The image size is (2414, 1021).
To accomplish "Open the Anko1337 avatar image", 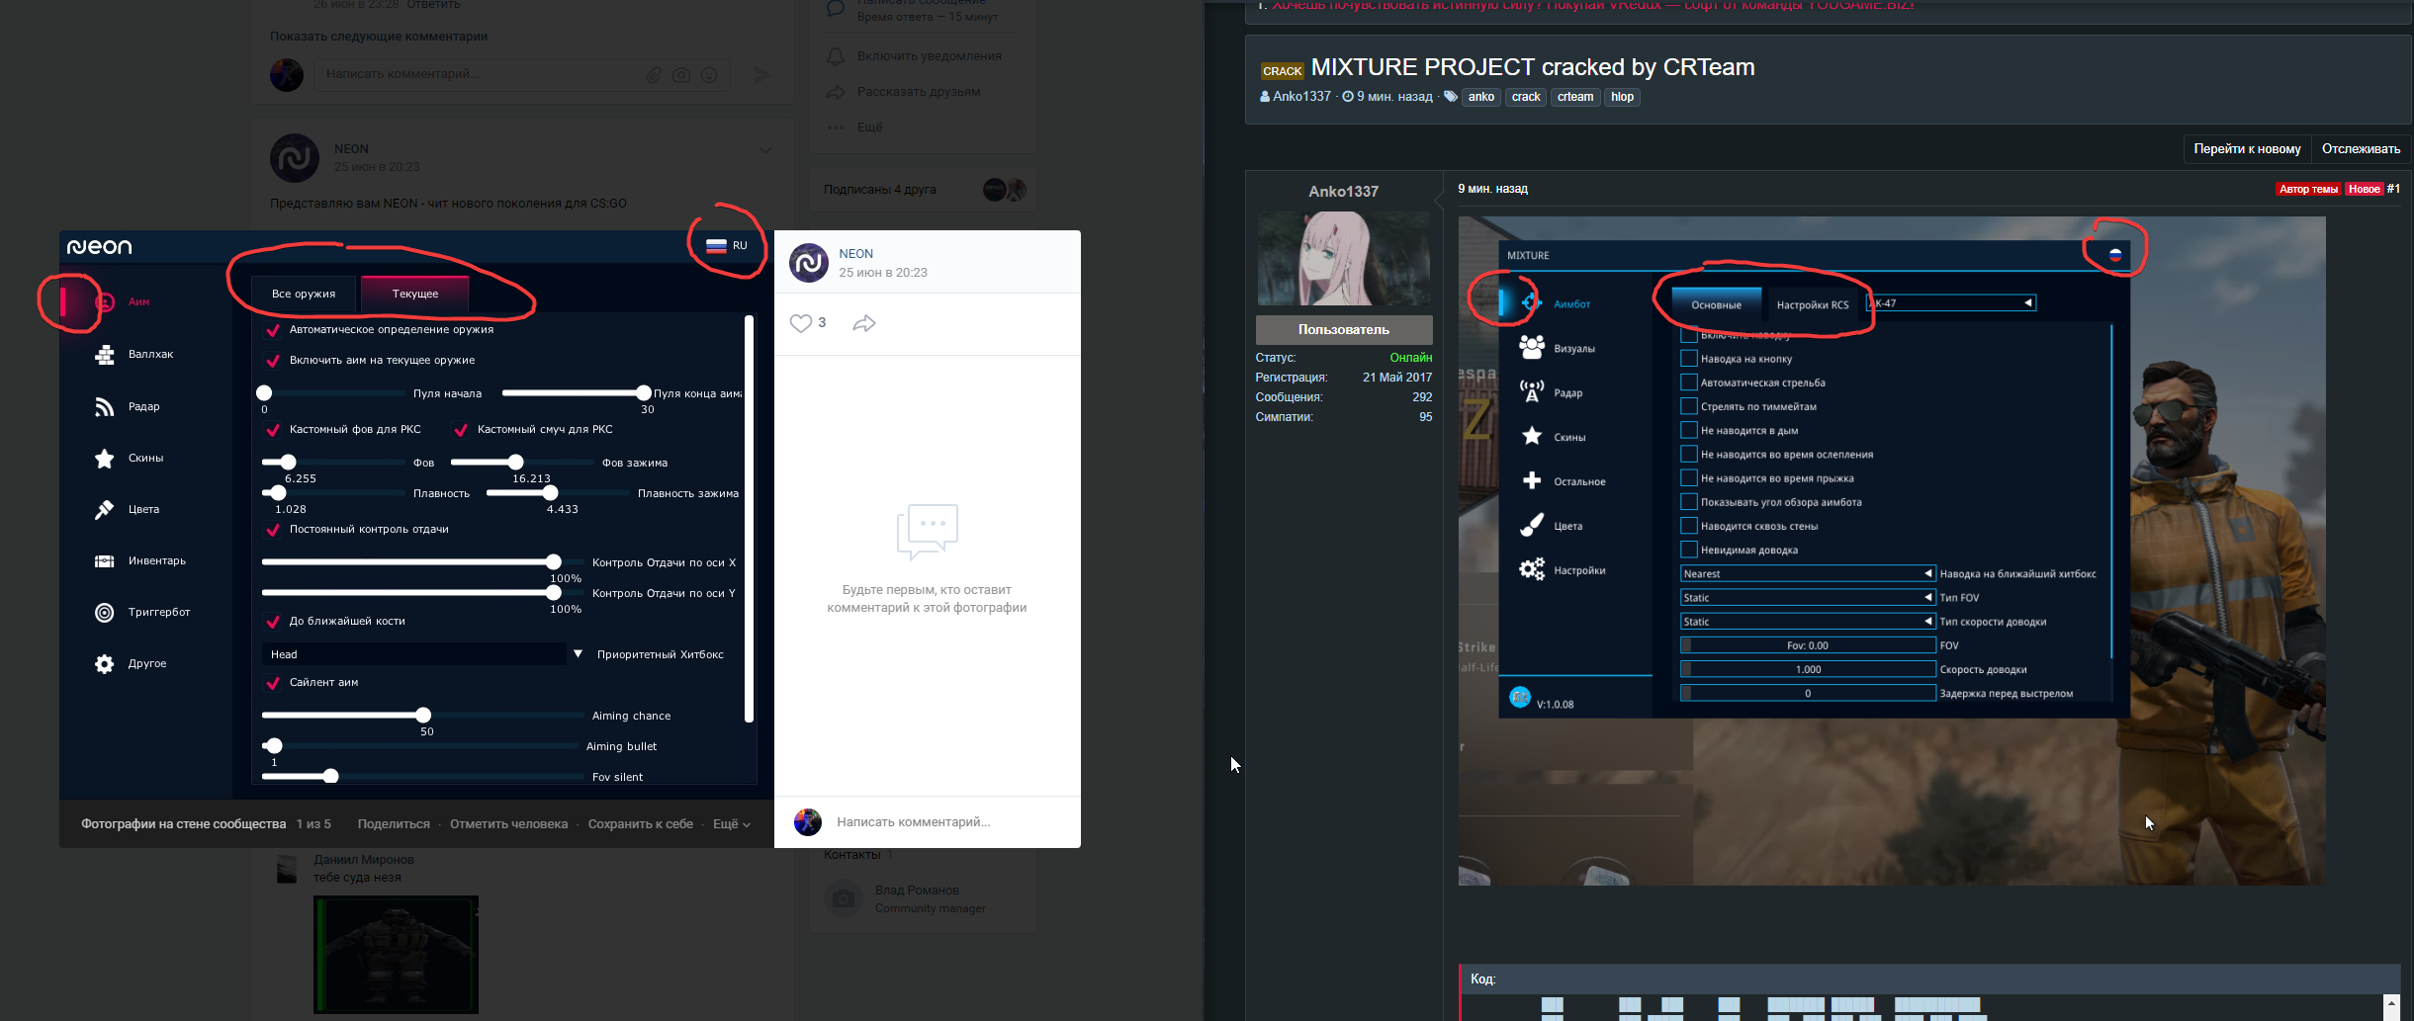I will coord(1344,258).
